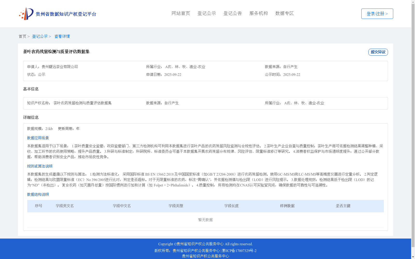Viewport: 415px width, 259px height.
Task: Go to 登记公示 in breadcrumb
Action: point(40,36)
